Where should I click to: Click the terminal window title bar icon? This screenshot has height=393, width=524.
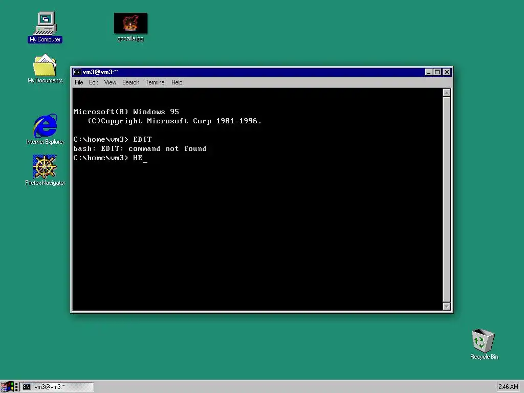click(x=77, y=72)
